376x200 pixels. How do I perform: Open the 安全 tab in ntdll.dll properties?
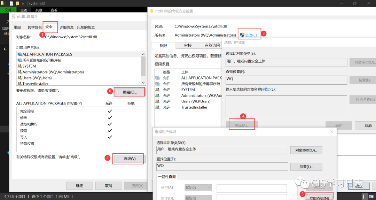pyautogui.click(x=49, y=27)
